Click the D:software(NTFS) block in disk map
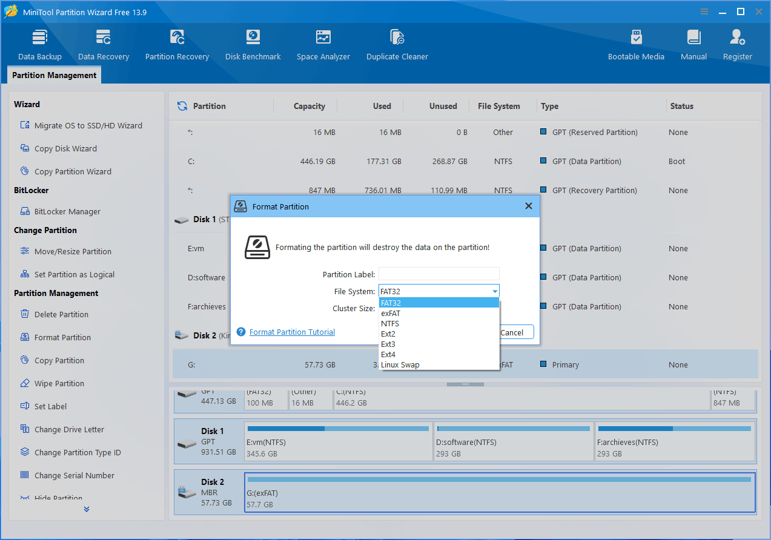Viewport: 771px width, 540px height. pos(514,442)
